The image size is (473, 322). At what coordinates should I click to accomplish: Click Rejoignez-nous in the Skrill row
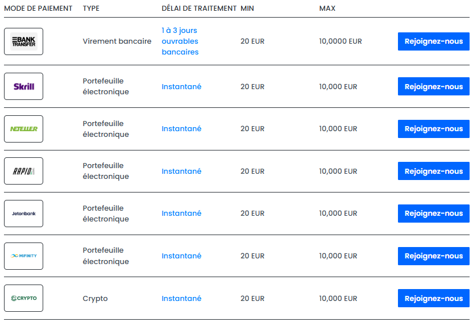coord(433,86)
